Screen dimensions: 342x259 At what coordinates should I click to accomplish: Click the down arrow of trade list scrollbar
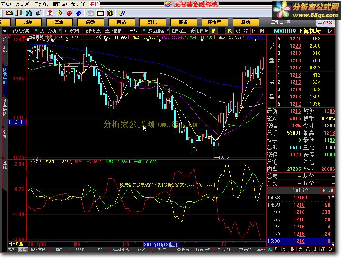pos(333,245)
